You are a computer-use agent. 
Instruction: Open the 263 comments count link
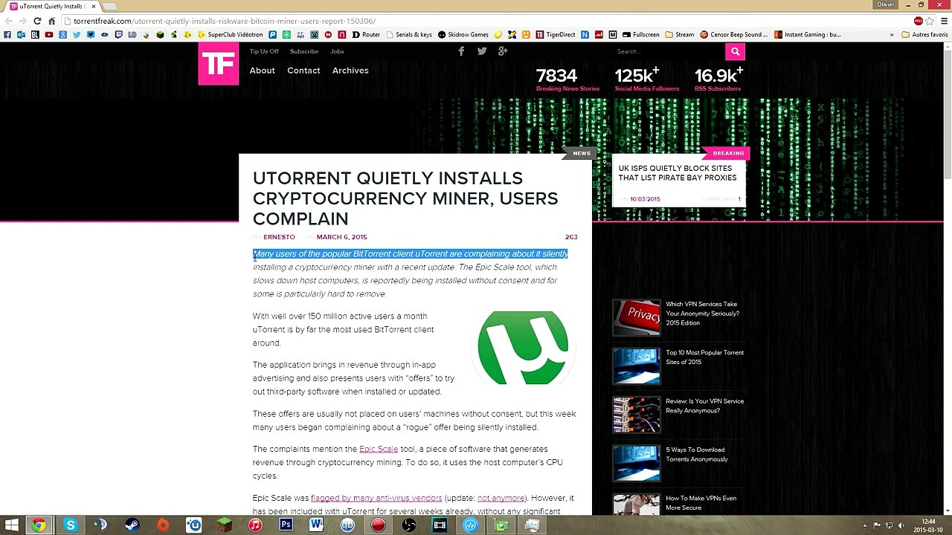click(x=571, y=237)
